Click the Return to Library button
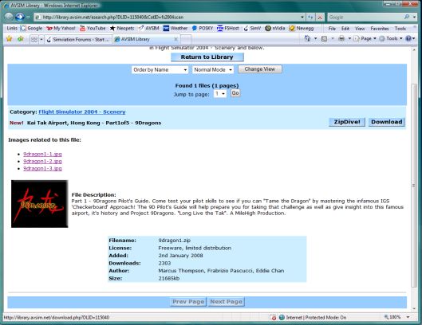Screen dimensions: 422x325 [x=207, y=57]
